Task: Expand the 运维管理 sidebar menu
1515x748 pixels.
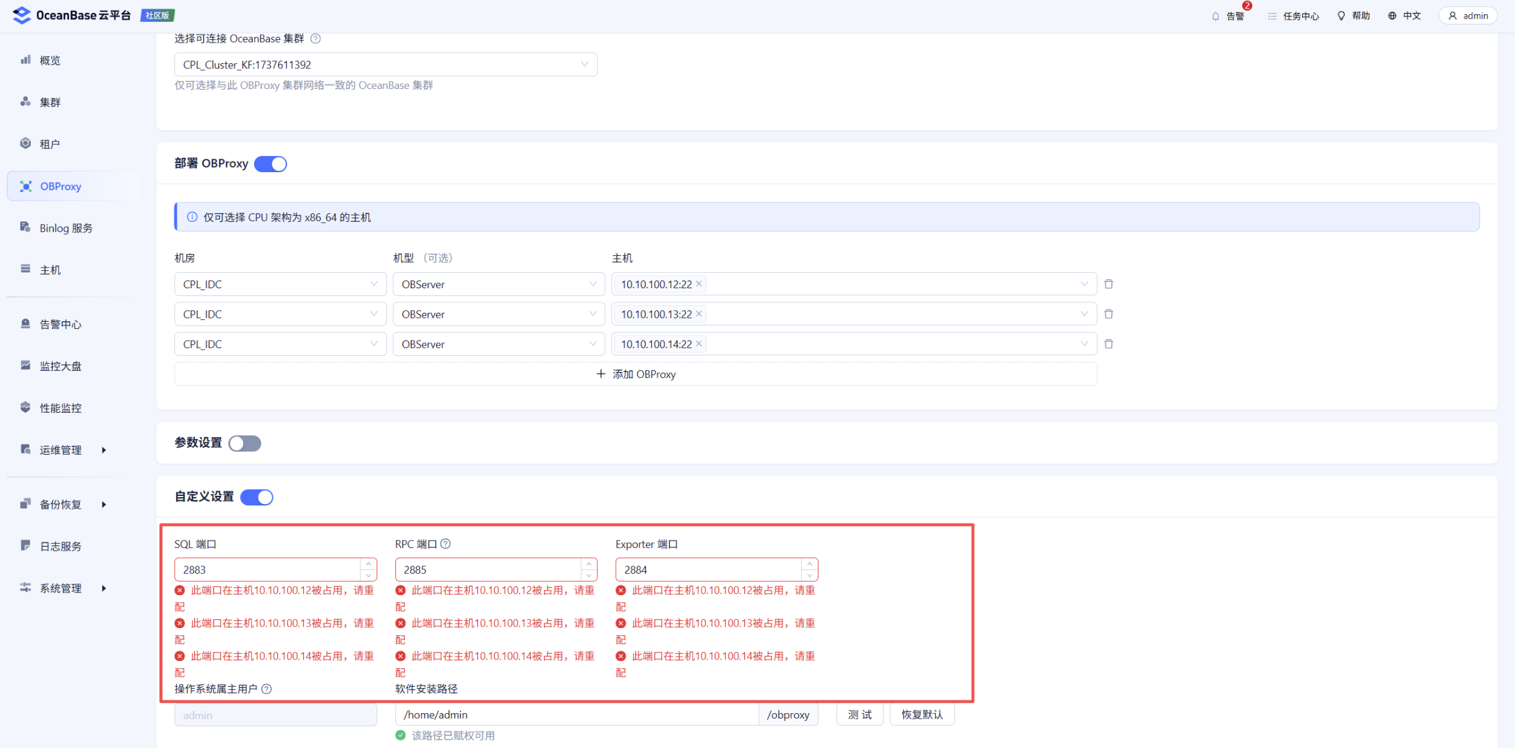Action: coord(62,449)
